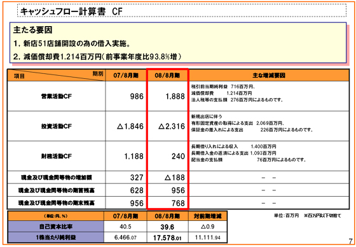Viewport: 356px width, 247px height.
Task: Select the 自己資本比率 value "39.6"
Action: (x=167, y=227)
